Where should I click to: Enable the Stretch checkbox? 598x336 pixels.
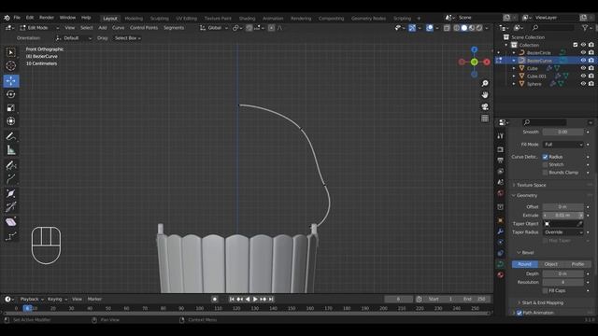click(x=545, y=164)
